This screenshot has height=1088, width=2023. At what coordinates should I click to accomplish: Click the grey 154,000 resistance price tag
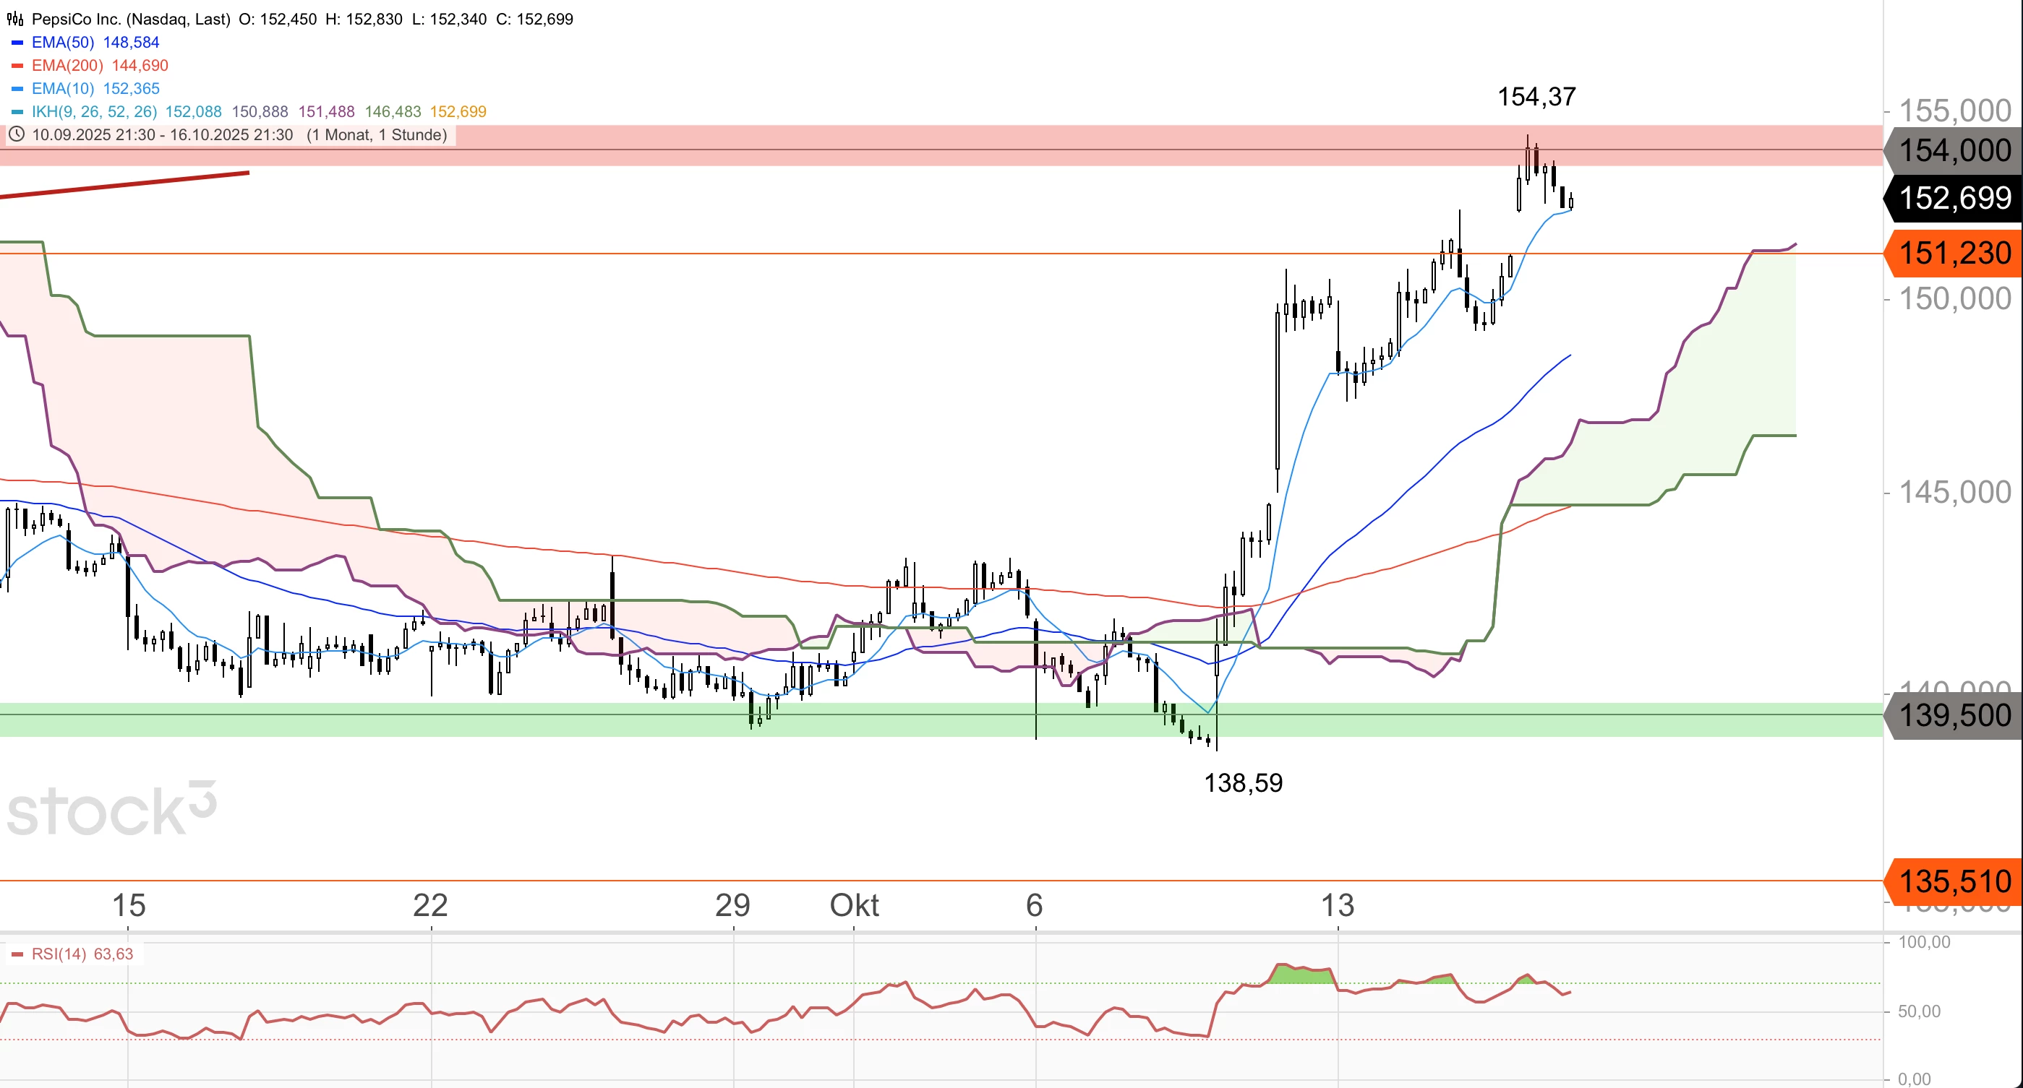(1954, 150)
